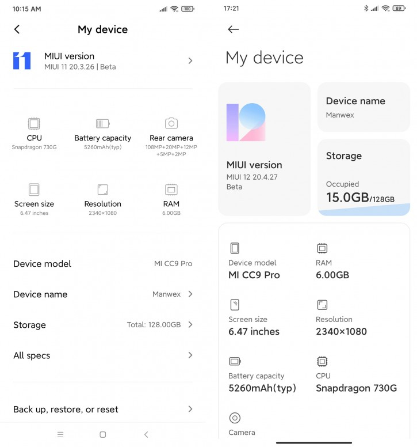Screen dimensions: 417x447
Task: Tap the Screen size icon in MIUI 11 grid
Action: click(x=34, y=190)
